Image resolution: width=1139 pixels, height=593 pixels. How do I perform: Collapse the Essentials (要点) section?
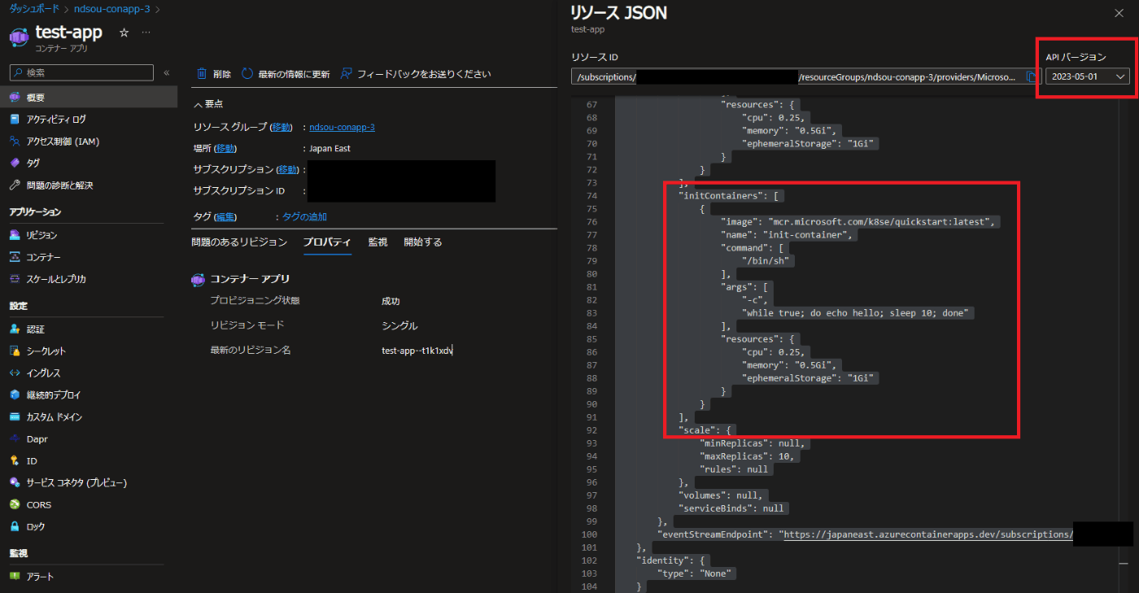(208, 104)
